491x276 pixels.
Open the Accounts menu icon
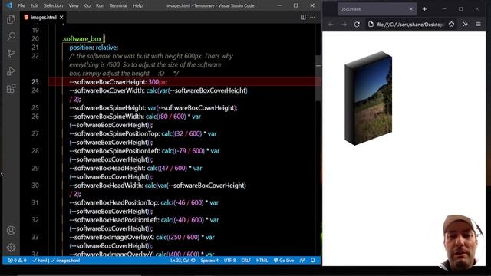[11, 231]
